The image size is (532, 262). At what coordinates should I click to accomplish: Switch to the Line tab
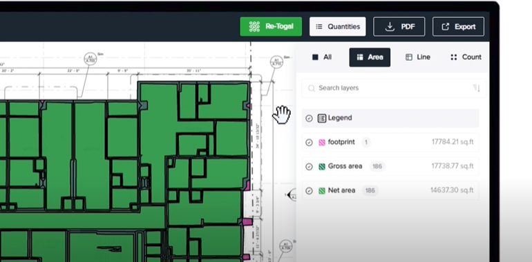(418, 57)
